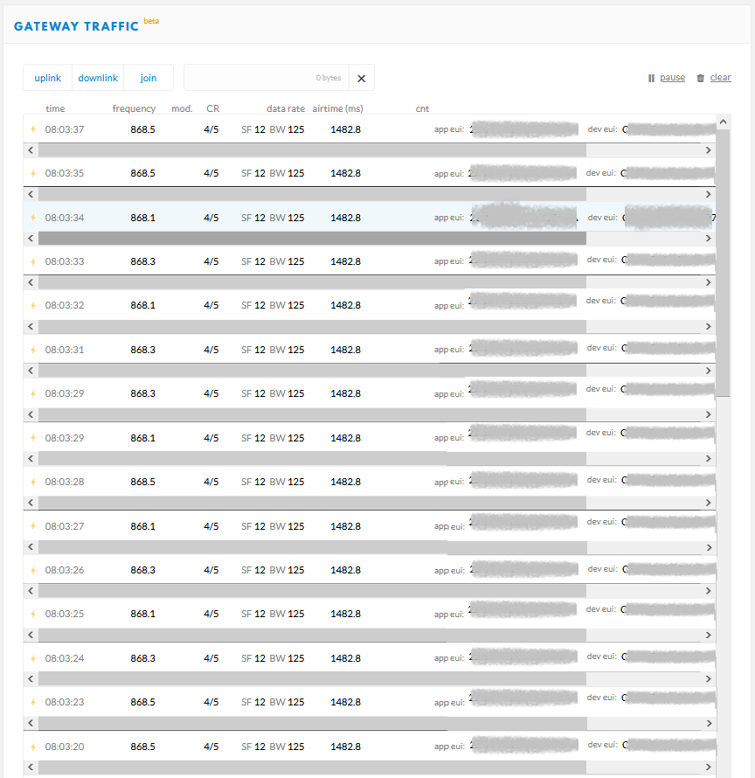755x778 pixels.
Task: Toggle the join filter
Action: pos(149,78)
